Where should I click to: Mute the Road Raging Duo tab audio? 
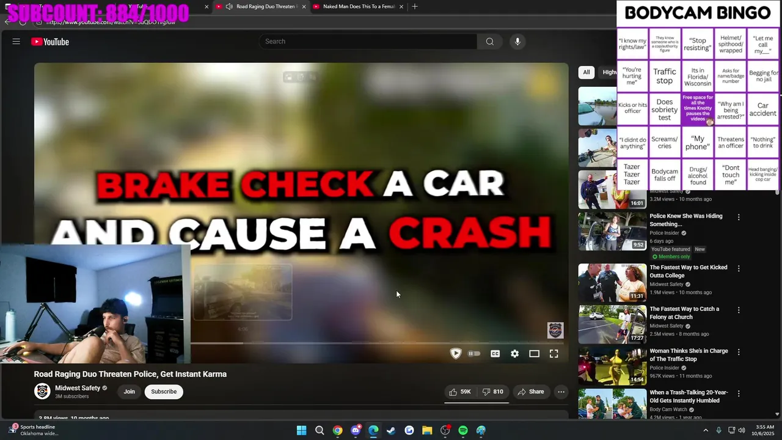pos(228,6)
